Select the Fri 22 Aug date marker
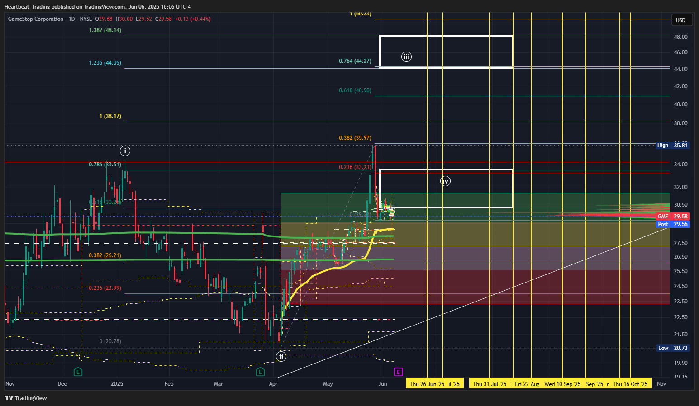Screen dimensions: 699x406 point(527,384)
